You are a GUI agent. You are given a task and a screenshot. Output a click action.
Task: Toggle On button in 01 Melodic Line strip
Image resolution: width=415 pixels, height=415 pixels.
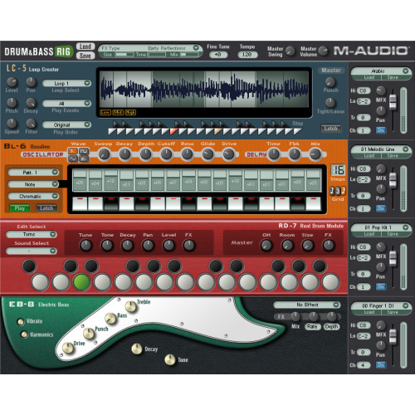(381, 208)
